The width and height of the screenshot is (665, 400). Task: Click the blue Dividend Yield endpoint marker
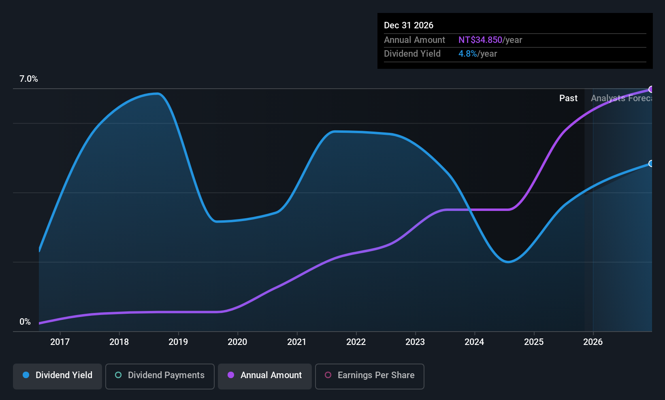[x=651, y=164]
